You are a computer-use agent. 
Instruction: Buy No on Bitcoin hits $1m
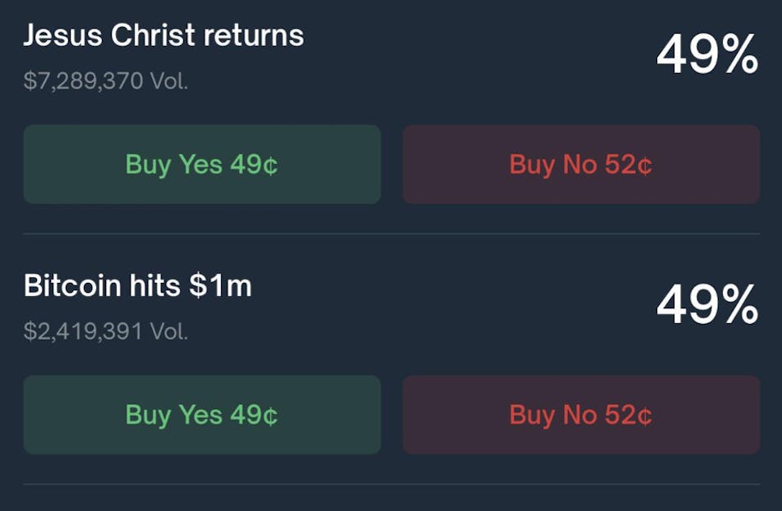tap(581, 414)
